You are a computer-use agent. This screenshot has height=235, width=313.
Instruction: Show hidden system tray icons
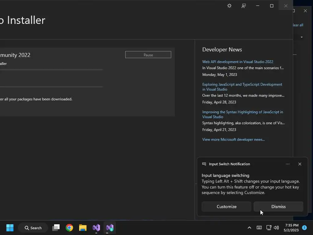(x=249, y=228)
